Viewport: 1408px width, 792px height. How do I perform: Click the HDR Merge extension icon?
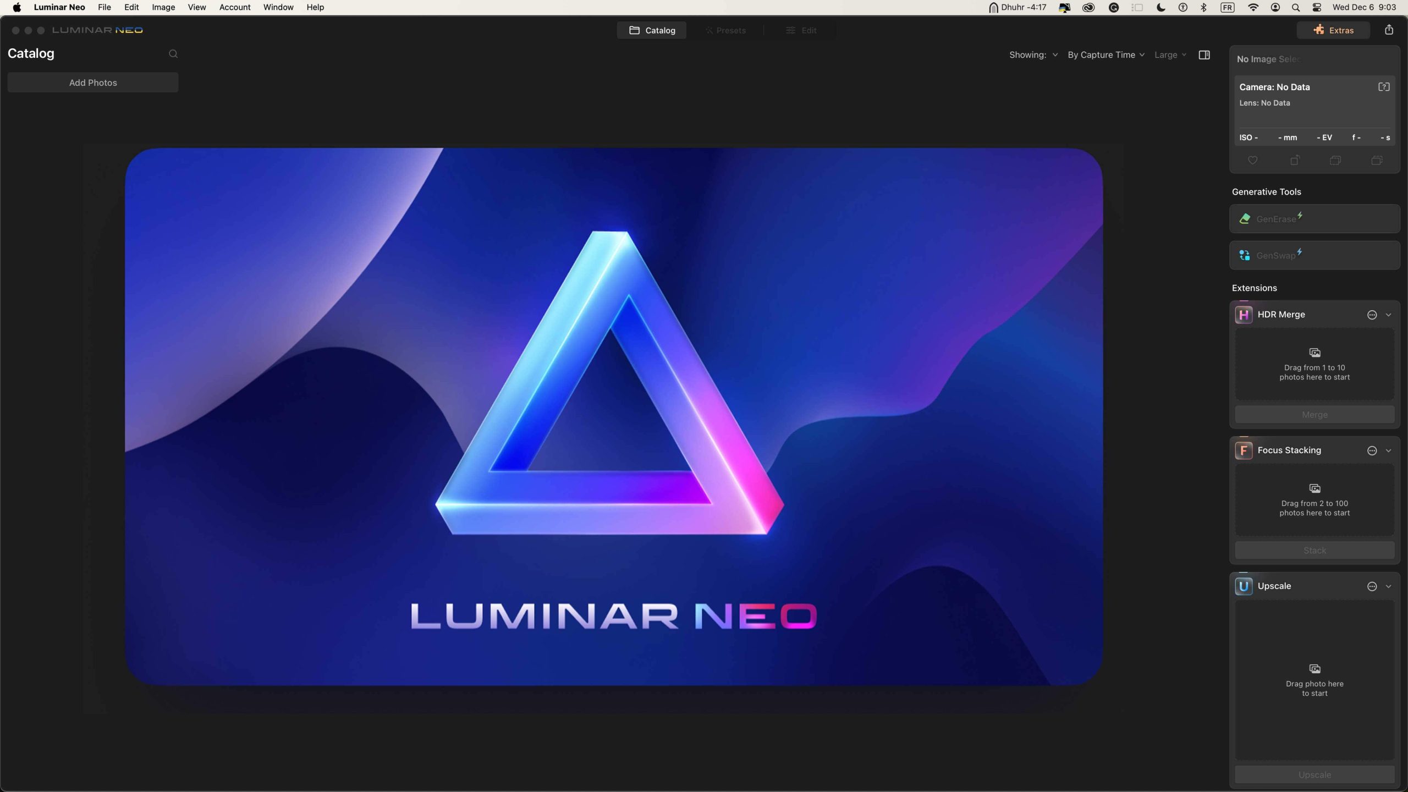[1244, 314]
